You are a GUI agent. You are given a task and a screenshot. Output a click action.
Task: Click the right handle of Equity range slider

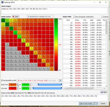pyautogui.click(x=61, y=85)
